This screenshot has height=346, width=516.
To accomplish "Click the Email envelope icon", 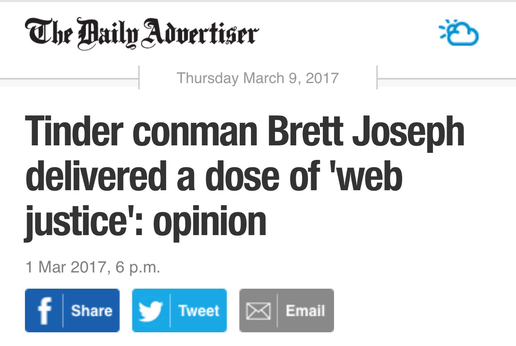I will coord(258,311).
